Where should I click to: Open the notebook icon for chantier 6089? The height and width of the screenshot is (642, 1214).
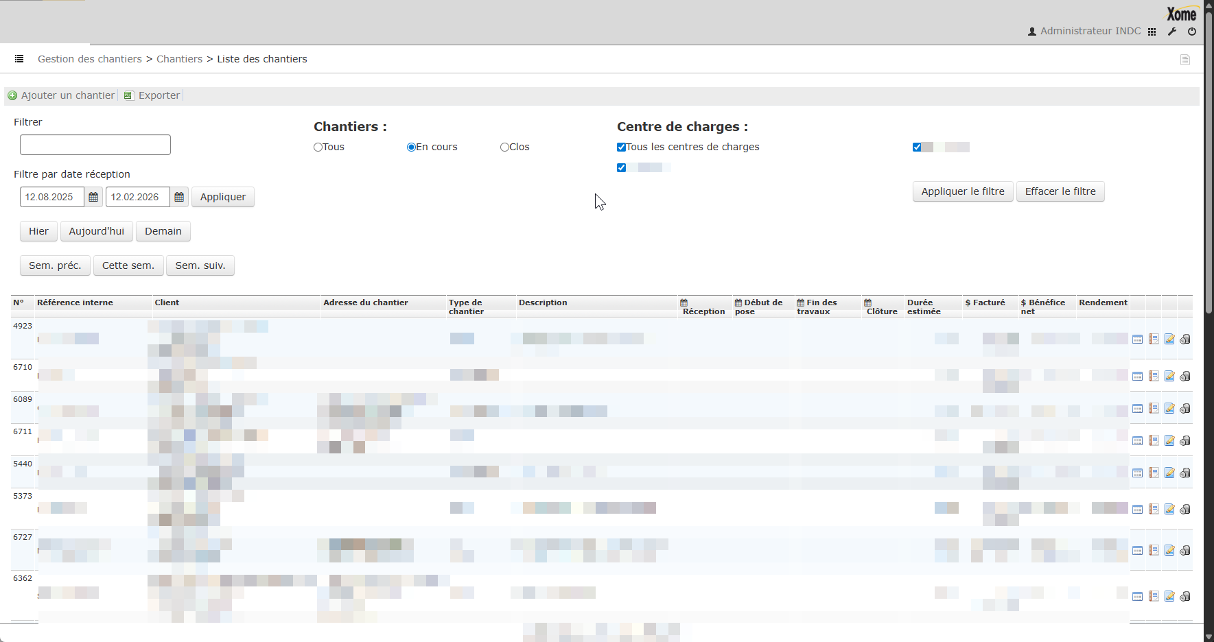[x=1154, y=409]
